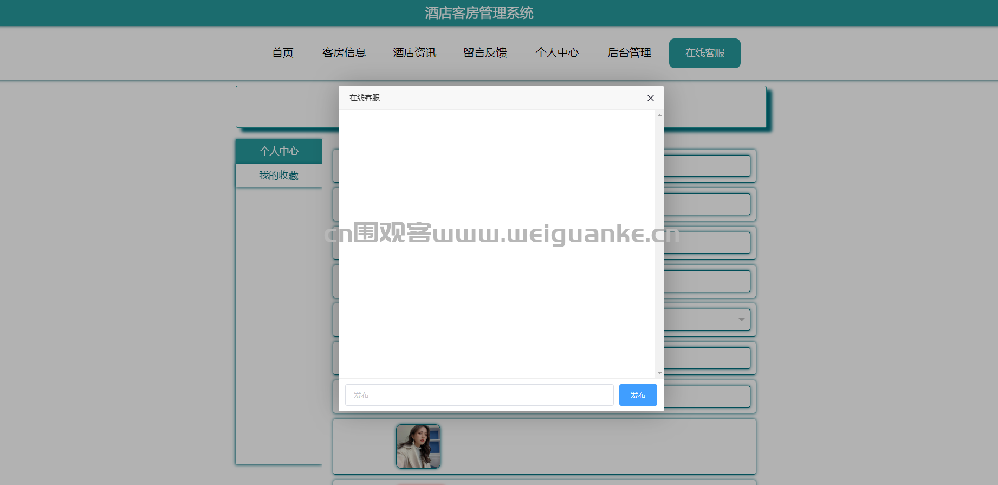The width and height of the screenshot is (998, 485).
Task: Select the 个人中心 tab in the left sidebar
Action: click(279, 151)
